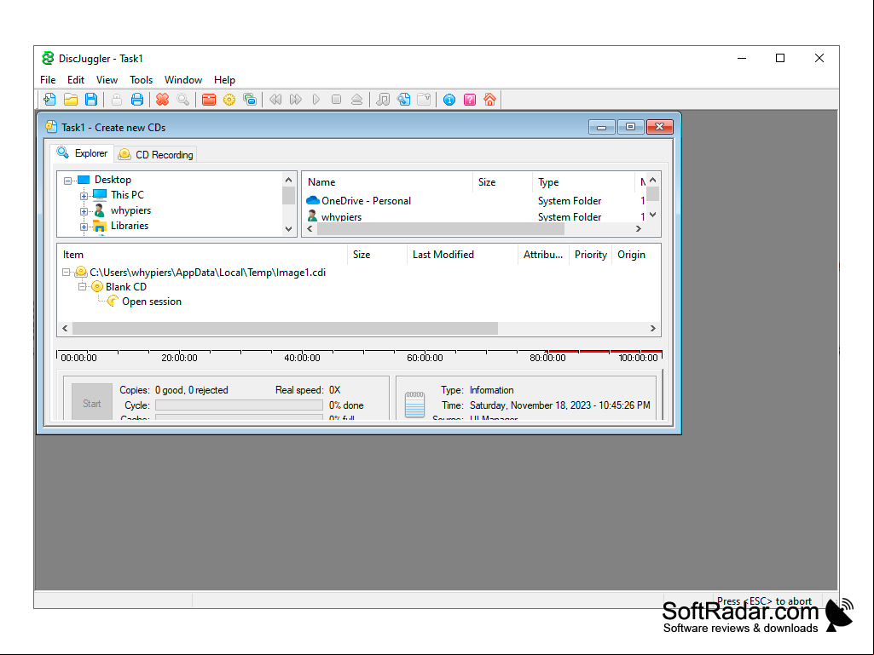Expand the whypiers tree node
874x655 pixels.
pyautogui.click(x=84, y=211)
